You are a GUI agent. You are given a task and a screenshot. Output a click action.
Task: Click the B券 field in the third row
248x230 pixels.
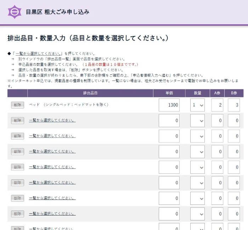(234, 136)
